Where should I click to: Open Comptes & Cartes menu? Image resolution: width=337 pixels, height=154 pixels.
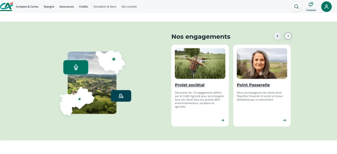[x=27, y=7]
